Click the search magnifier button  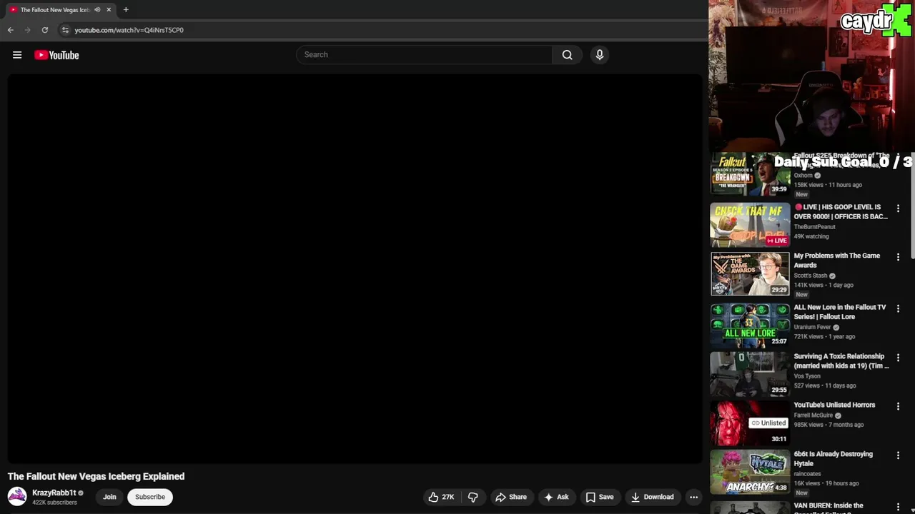[x=567, y=55]
